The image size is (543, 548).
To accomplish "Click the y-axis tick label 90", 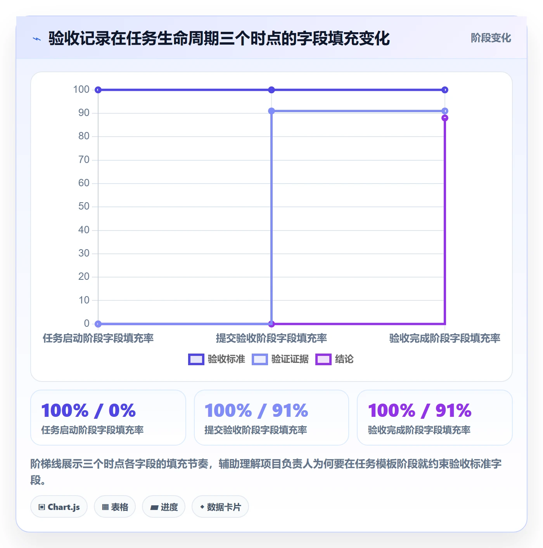I will click(x=84, y=113).
